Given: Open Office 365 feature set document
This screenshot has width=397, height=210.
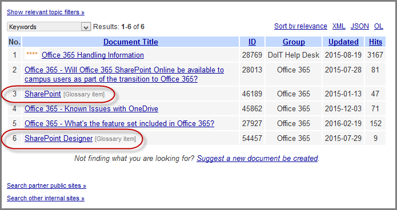Looking at the screenshot, I should click(119, 123).
